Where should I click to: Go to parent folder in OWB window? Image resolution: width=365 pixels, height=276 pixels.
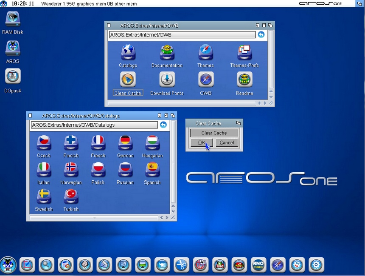(x=261, y=35)
